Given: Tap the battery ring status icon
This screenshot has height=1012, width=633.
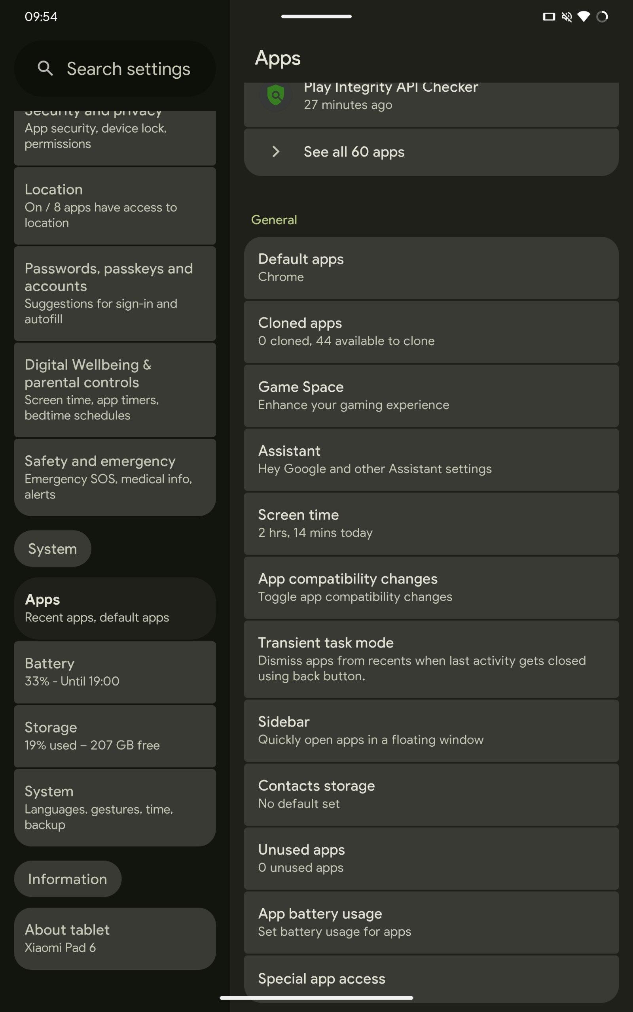Looking at the screenshot, I should [602, 17].
